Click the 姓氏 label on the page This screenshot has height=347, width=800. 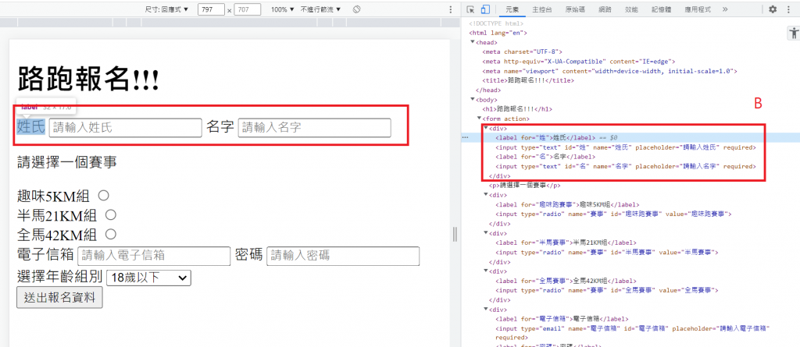tap(31, 127)
